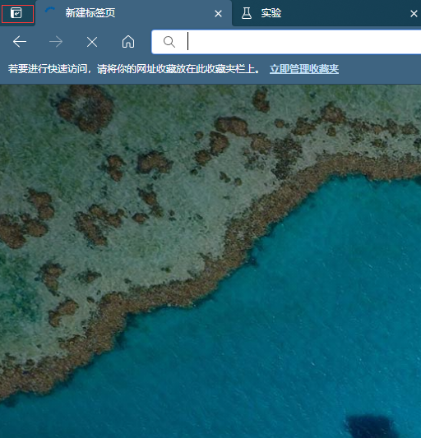Go back with the left arrow
This screenshot has height=438, width=421.
tap(20, 42)
